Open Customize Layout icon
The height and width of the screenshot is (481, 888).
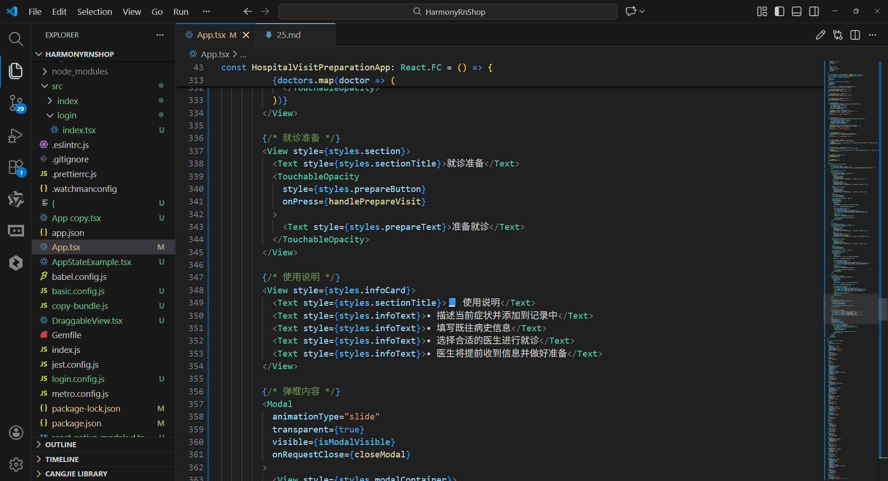click(x=762, y=12)
